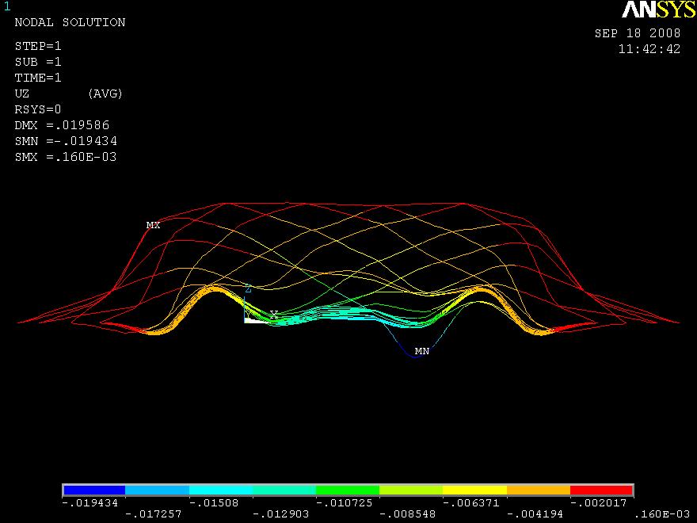
Task: Click the MX maximum marker label
Action: [153, 226]
